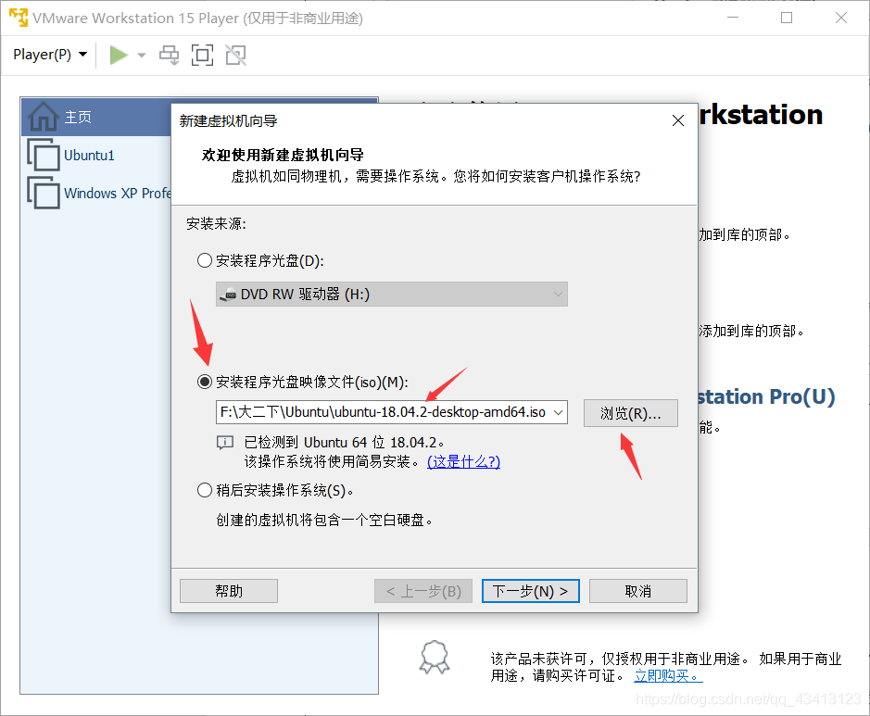870x716 pixels.
Task: Maximize the VMware Player window
Action: (787, 18)
